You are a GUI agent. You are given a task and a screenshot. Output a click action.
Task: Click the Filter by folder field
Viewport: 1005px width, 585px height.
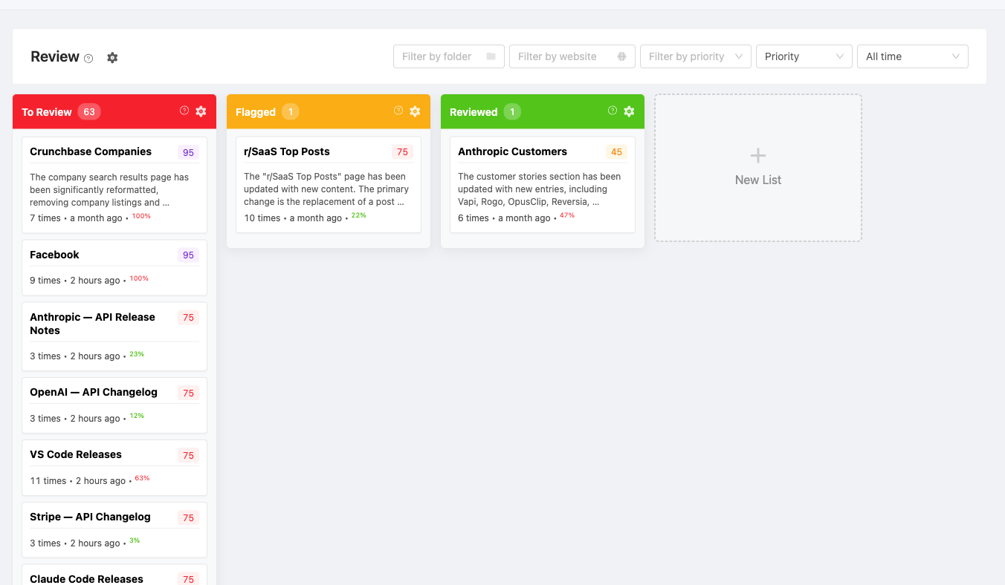click(x=449, y=56)
